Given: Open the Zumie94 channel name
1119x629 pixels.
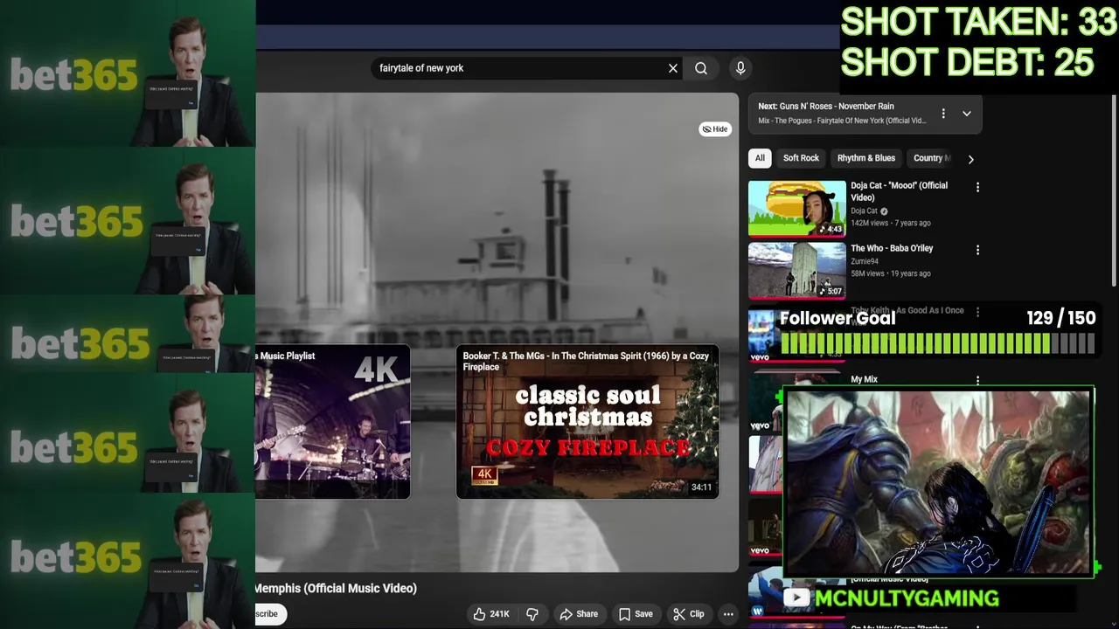Looking at the screenshot, I should pos(865,261).
